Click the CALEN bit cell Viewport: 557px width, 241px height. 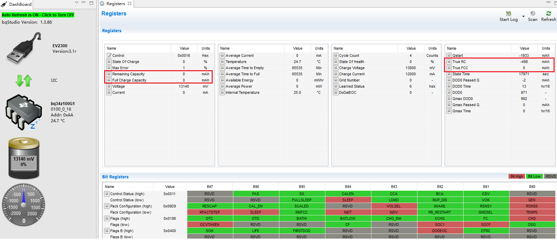348,194
